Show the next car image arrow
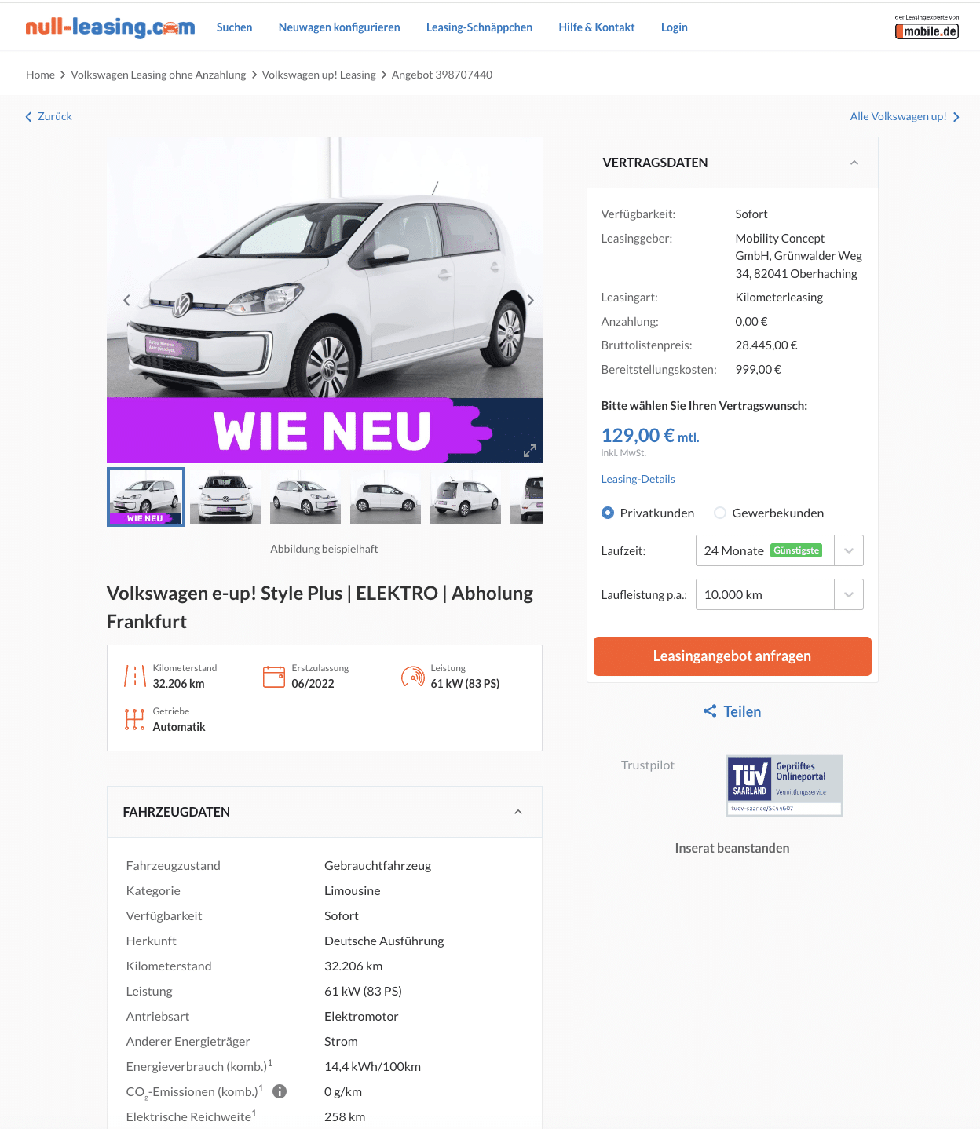This screenshot has height=1129, width=980. tap(531, 300)
